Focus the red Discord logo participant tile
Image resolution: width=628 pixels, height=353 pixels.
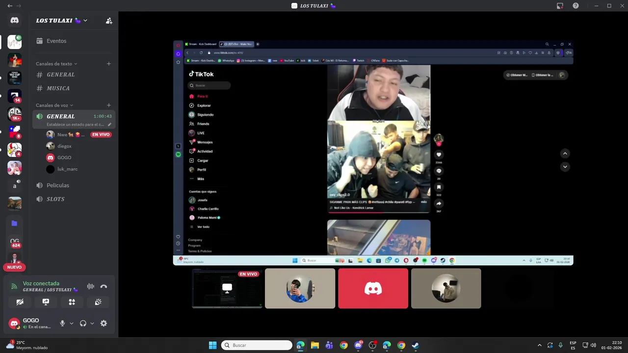(x=373, y=288)
